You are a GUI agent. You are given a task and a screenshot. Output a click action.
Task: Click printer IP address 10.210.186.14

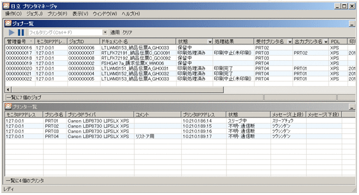click(x=197, y=121)
